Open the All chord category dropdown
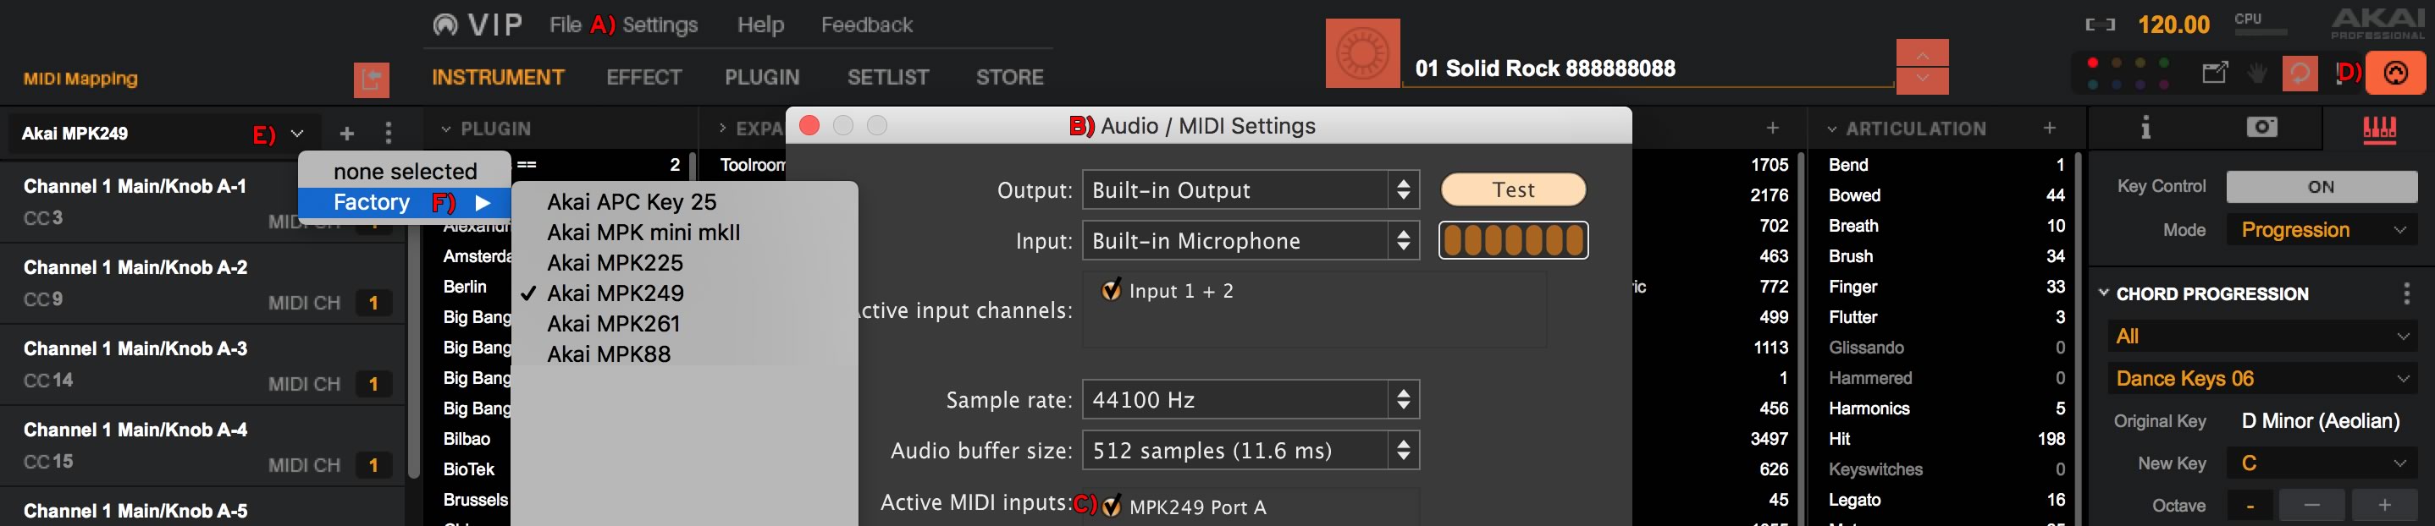Viewport: 2435px width, 526px height. tap(2261, 337)
